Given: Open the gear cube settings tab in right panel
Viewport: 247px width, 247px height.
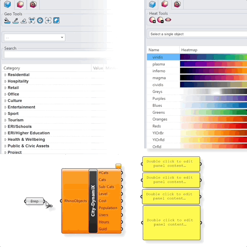Looking at the screenshot, I should [x=177, y=5].
